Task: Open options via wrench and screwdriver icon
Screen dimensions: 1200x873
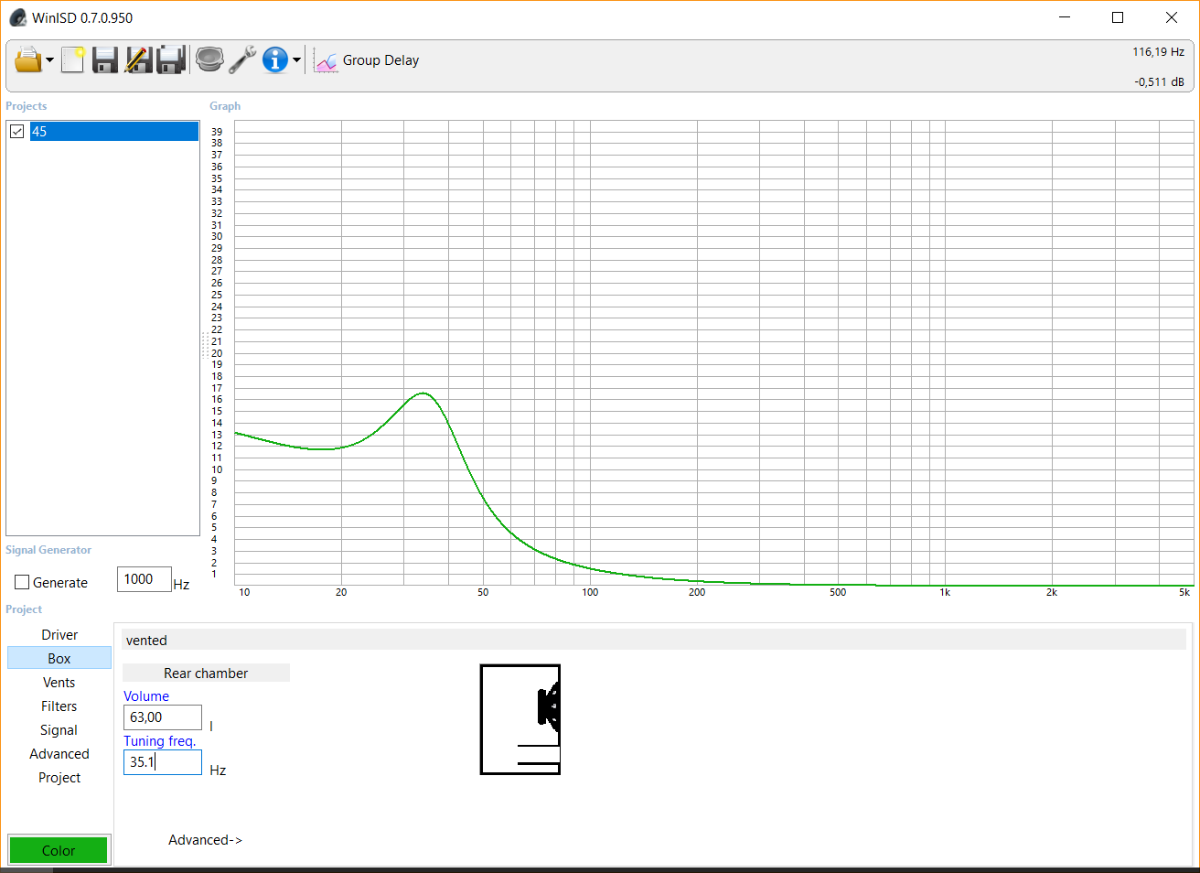Action: 242,60
